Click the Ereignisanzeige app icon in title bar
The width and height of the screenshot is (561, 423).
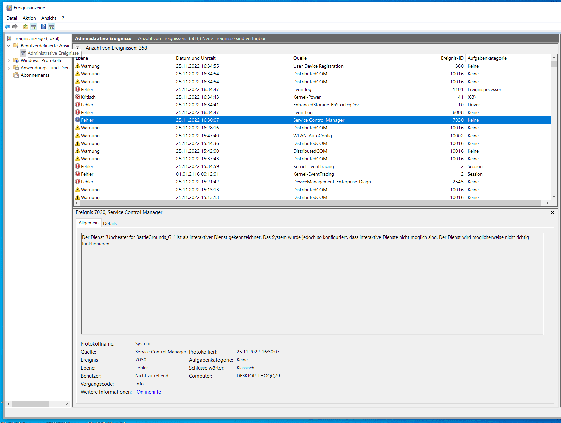9,8
